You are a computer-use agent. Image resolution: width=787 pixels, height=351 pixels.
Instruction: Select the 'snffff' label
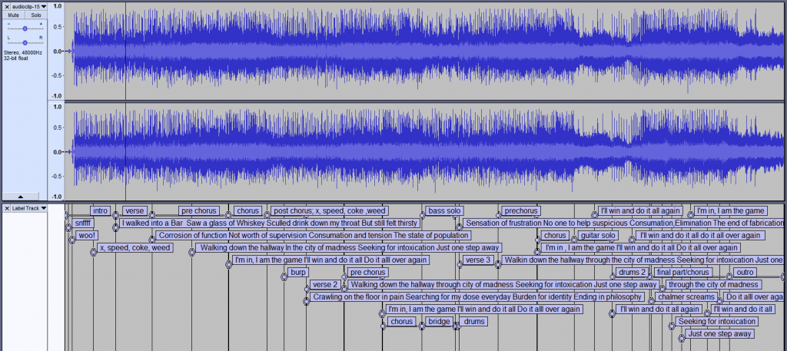pos(83,223)
